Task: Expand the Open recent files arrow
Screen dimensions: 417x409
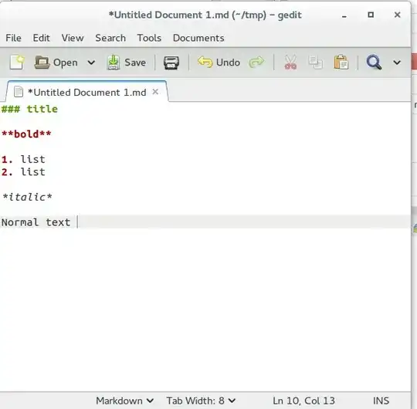Action: coord(91,63)
